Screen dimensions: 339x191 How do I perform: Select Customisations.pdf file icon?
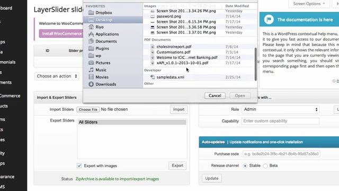(x=153, y=52)
